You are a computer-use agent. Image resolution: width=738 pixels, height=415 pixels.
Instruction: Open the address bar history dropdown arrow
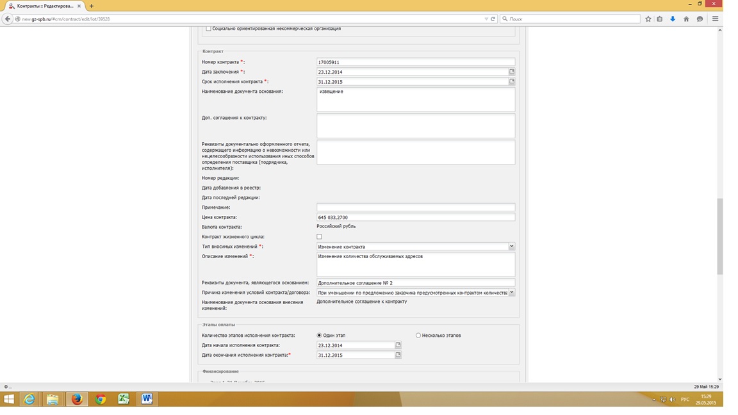(x=486, y=19)
